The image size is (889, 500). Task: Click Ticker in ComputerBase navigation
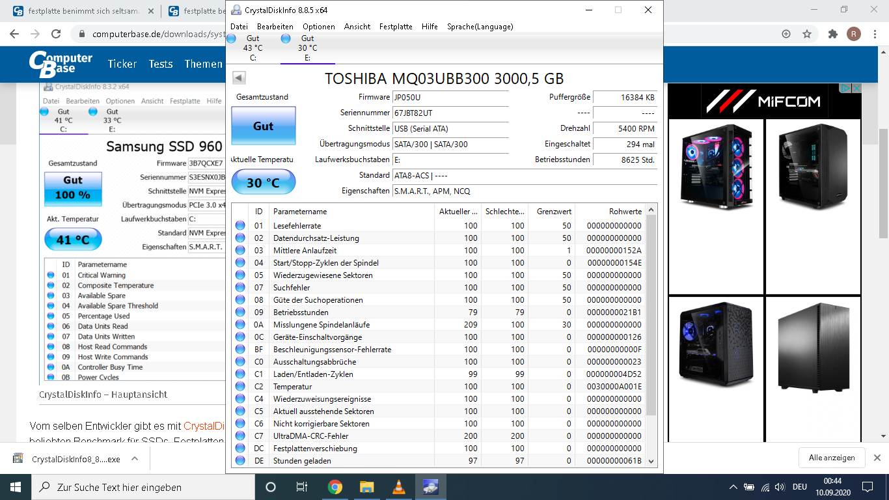[122, 64]
